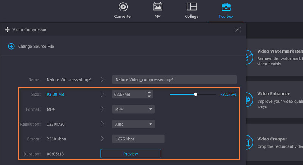Click the output name field
The width and height of the screenshot is (303, 165).
(174, 79)
